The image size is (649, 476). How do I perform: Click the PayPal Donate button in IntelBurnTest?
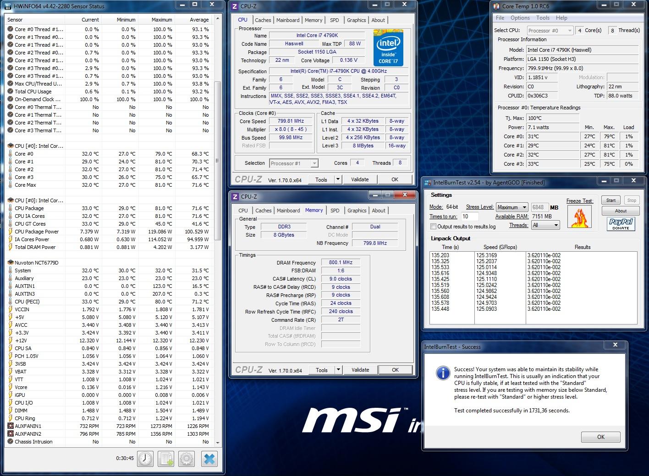[x=621, y=223]
